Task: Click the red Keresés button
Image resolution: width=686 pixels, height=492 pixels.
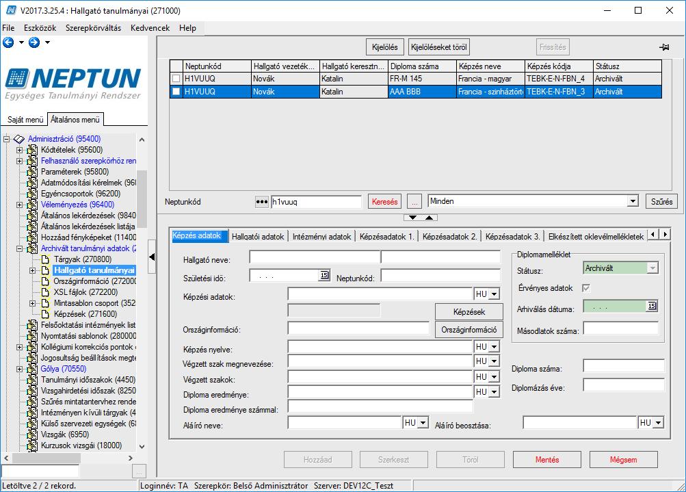Action: [x=384, y=202]
